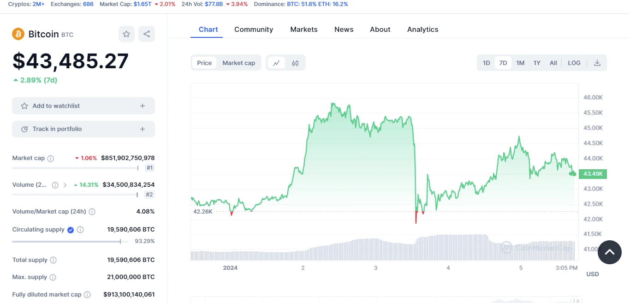The height and width of the screenshot is (303, 630).
Task: Click the USD currency label
Action: click(x=593, y=274)
